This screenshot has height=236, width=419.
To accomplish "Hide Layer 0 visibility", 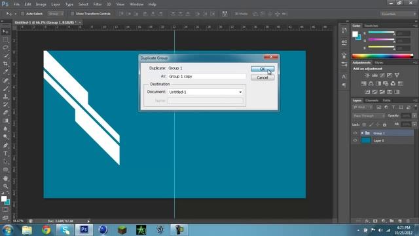I will tap(355, 140).
